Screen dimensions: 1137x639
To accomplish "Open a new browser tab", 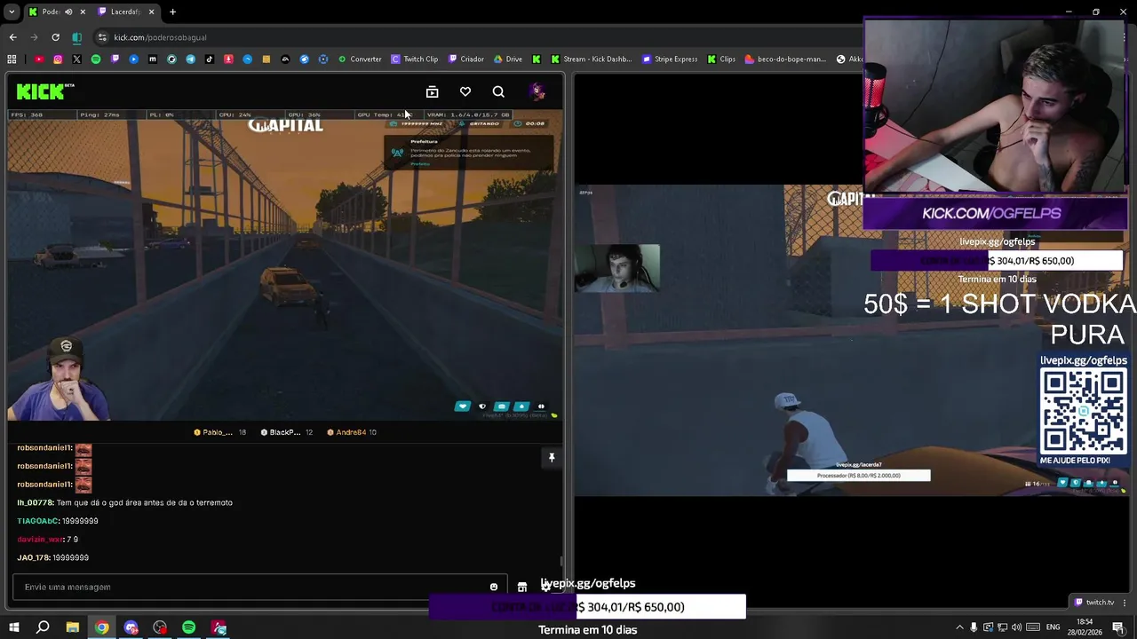I will (x=172, y=12).
